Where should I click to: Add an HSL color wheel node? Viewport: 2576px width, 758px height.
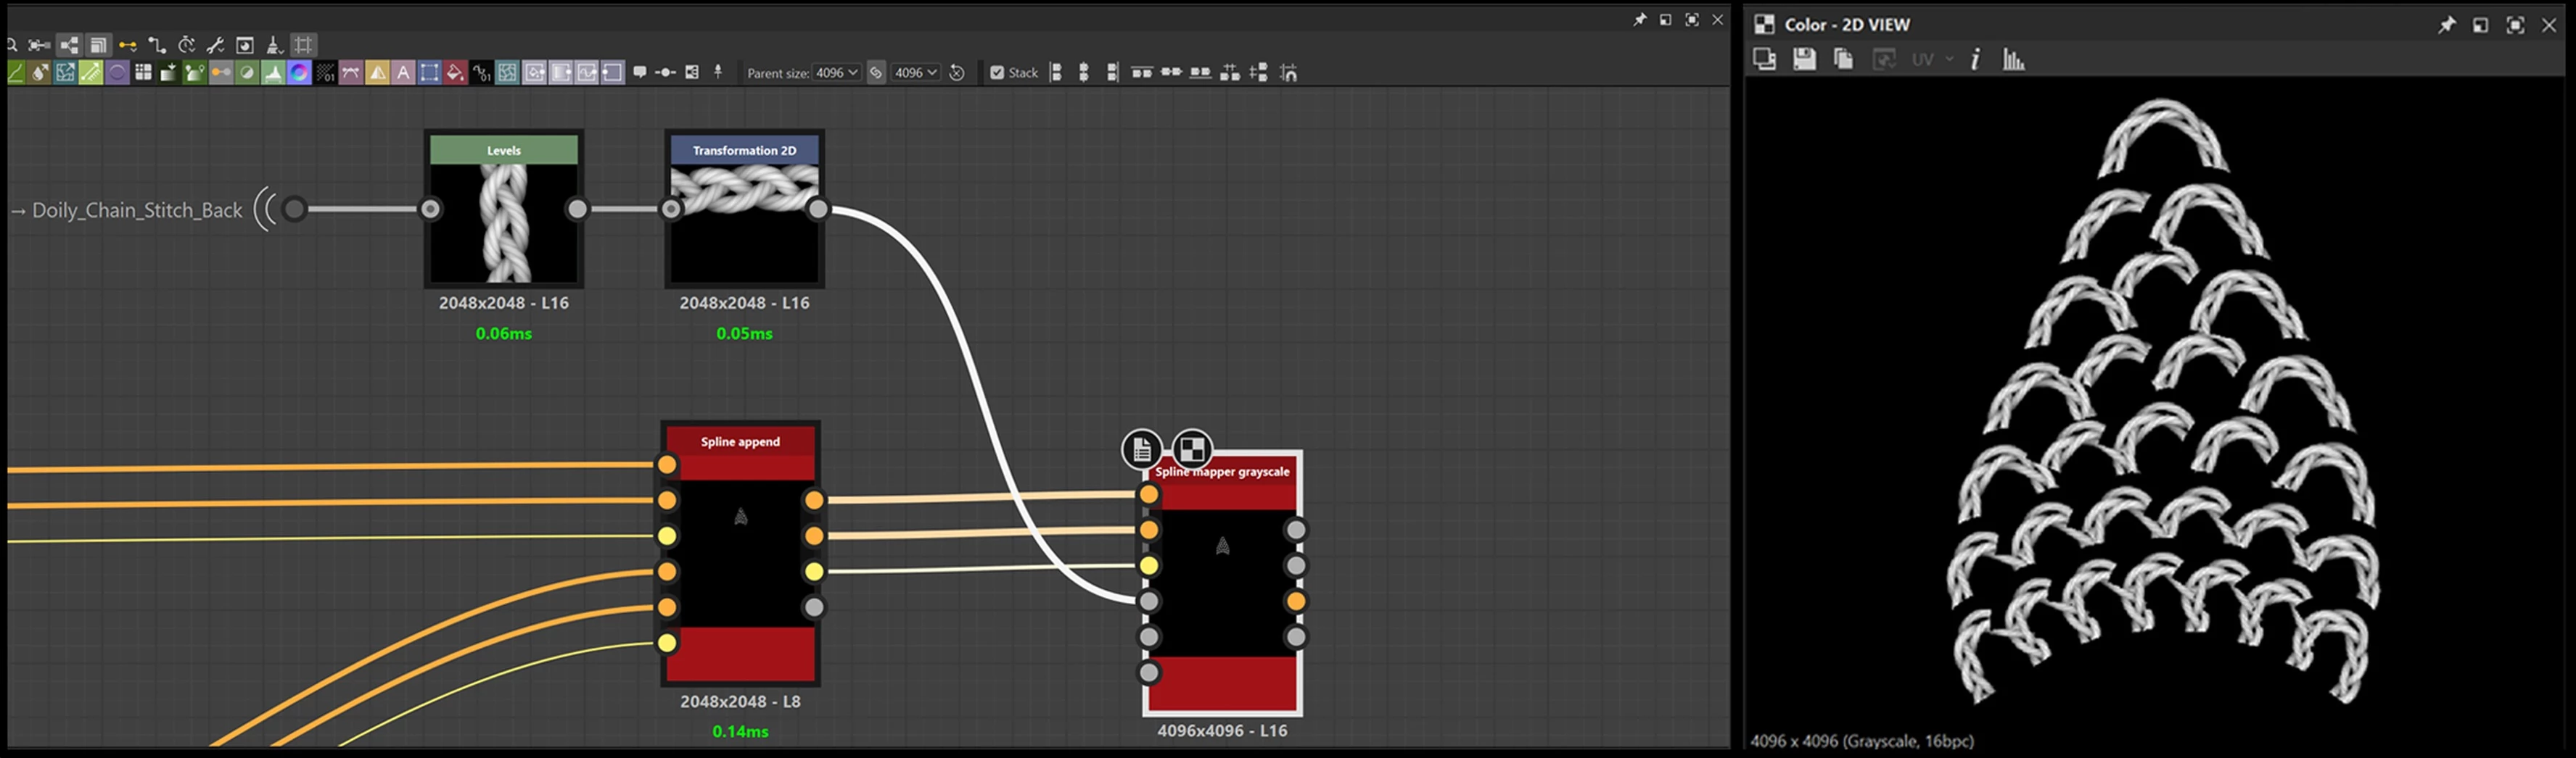[x=299, y=72]
